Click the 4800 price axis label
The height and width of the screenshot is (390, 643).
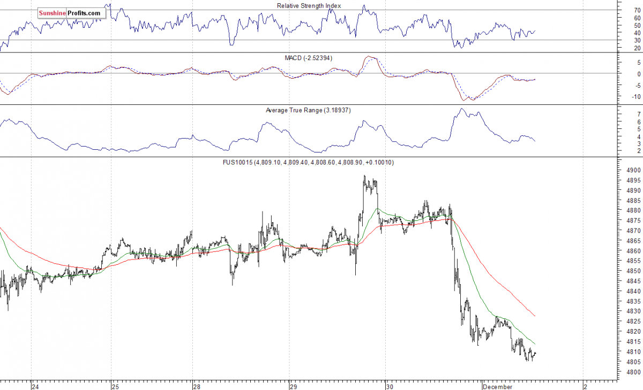634,372
